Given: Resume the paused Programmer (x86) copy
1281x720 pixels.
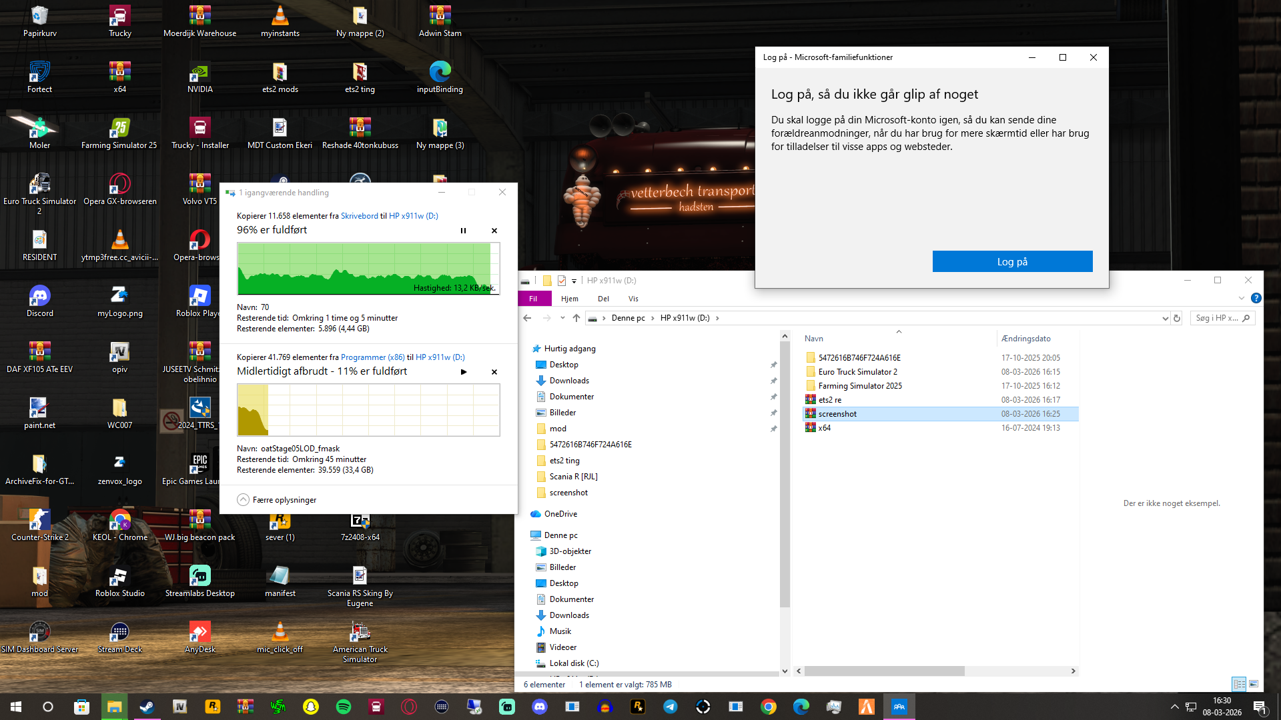Looking at the screenshot, I should [464, 372].
